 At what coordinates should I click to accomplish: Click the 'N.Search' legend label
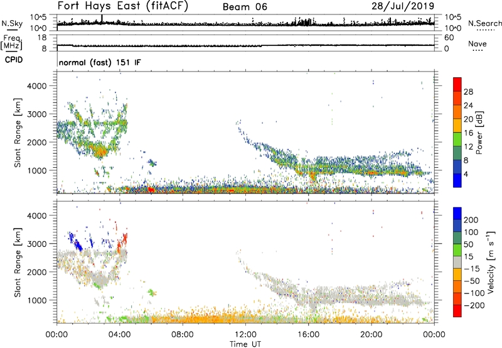(x=484, y=23)
